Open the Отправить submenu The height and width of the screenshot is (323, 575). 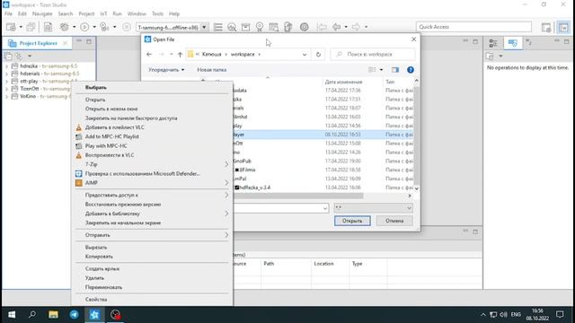tap(152, 235)
